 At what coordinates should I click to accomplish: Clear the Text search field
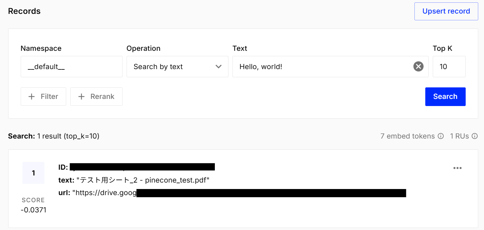pos(418,67)
